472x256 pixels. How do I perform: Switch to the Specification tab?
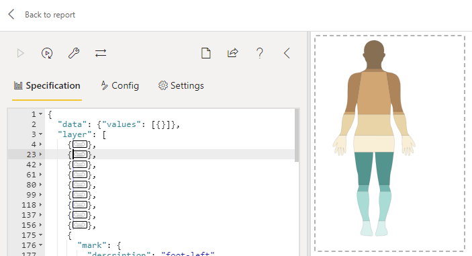coord(47,86)
